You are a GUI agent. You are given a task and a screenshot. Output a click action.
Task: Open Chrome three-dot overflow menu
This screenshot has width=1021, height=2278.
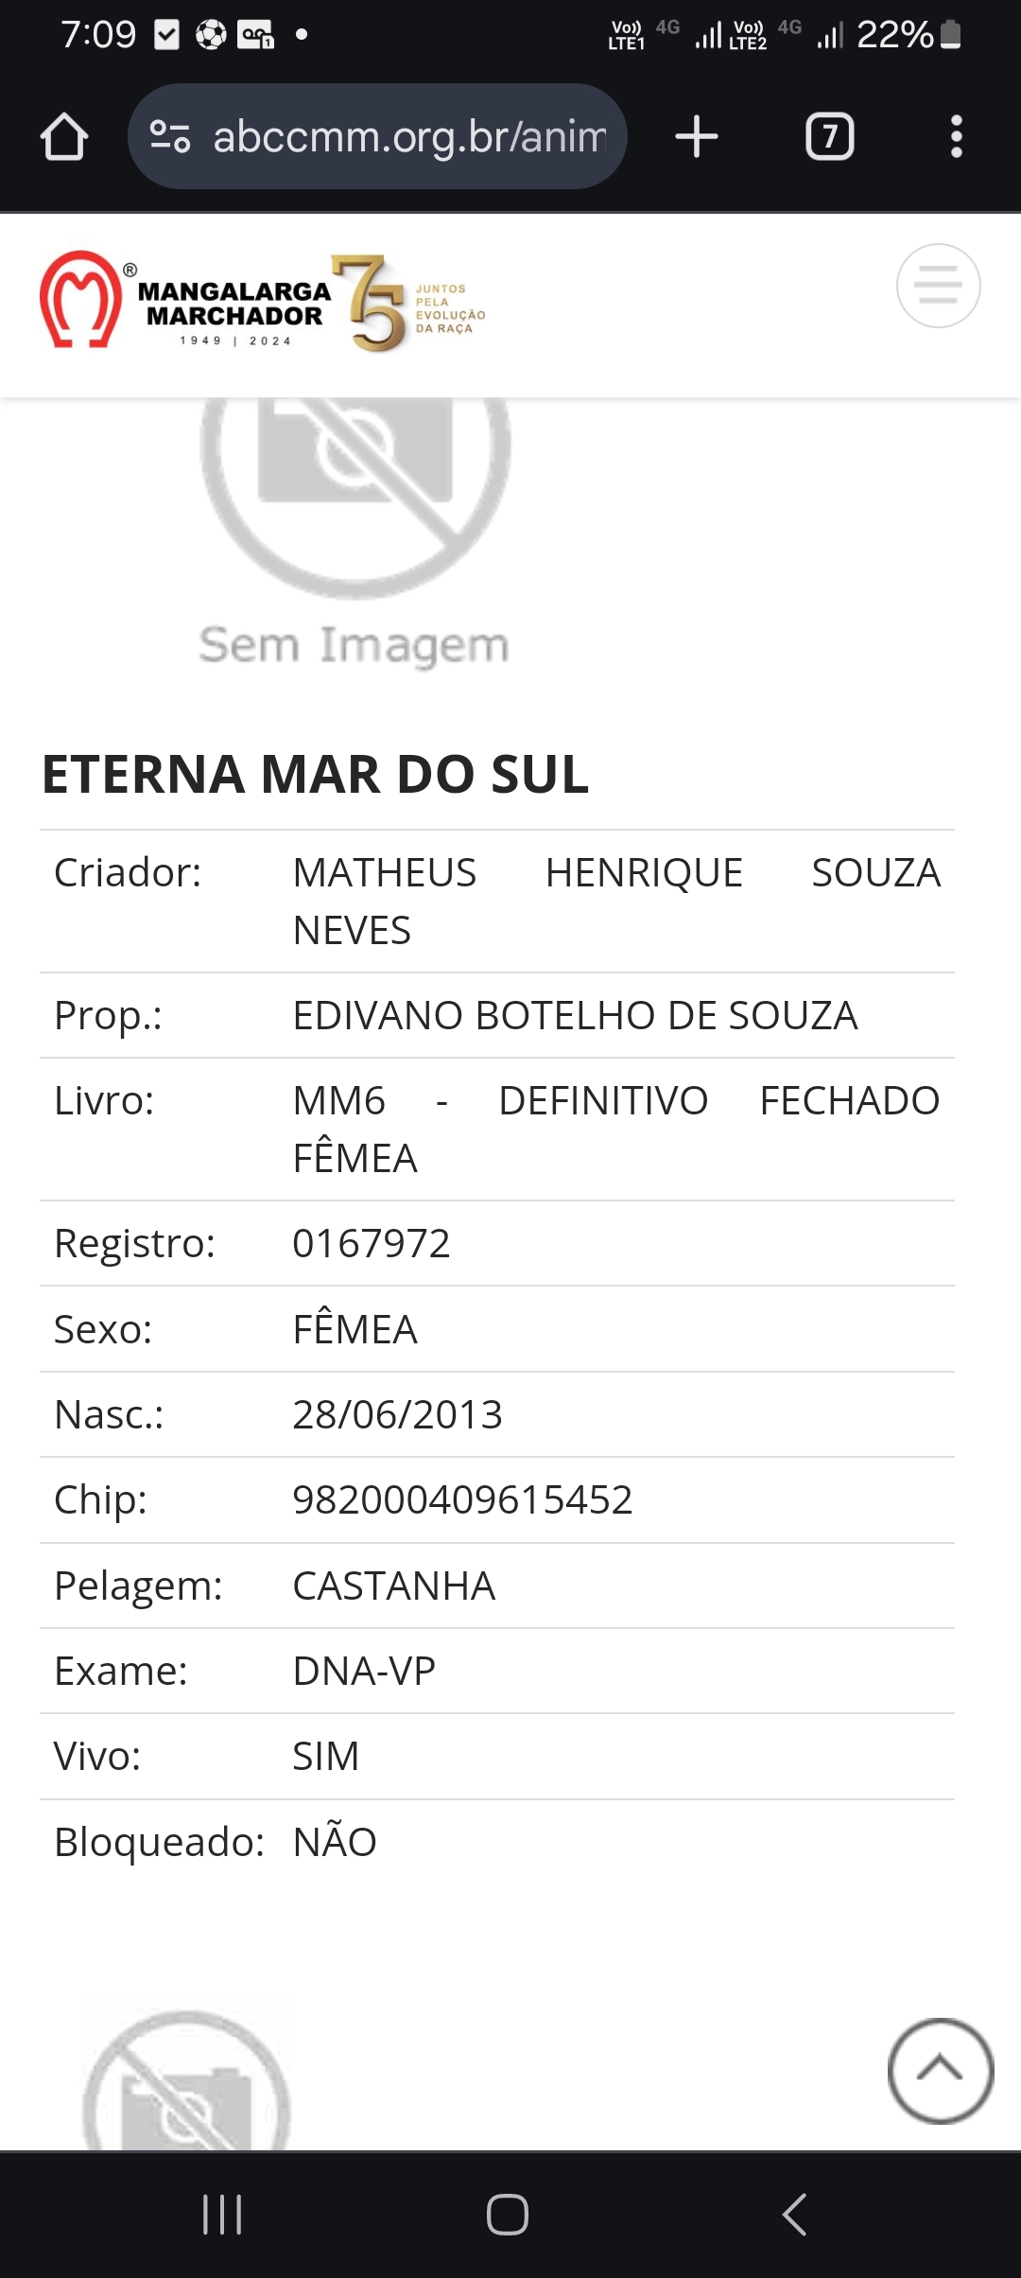click(x=956, y=137)
